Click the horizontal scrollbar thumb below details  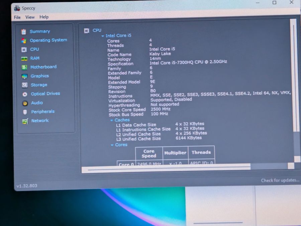pos(166,168)
